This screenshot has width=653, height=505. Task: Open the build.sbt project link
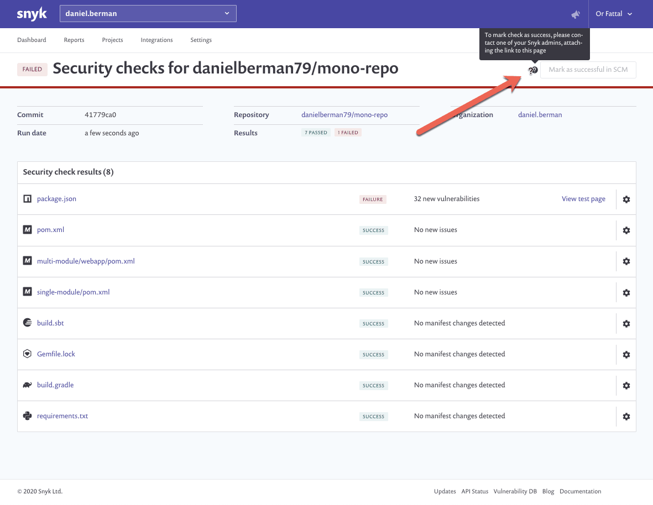pyautogui.click(x=50, y=323)
